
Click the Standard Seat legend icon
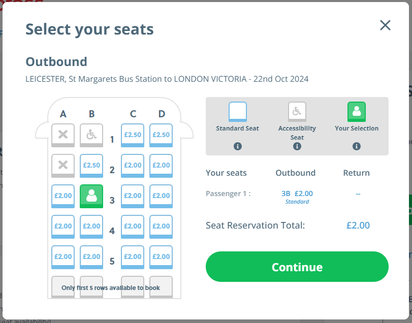pos(237,112)
